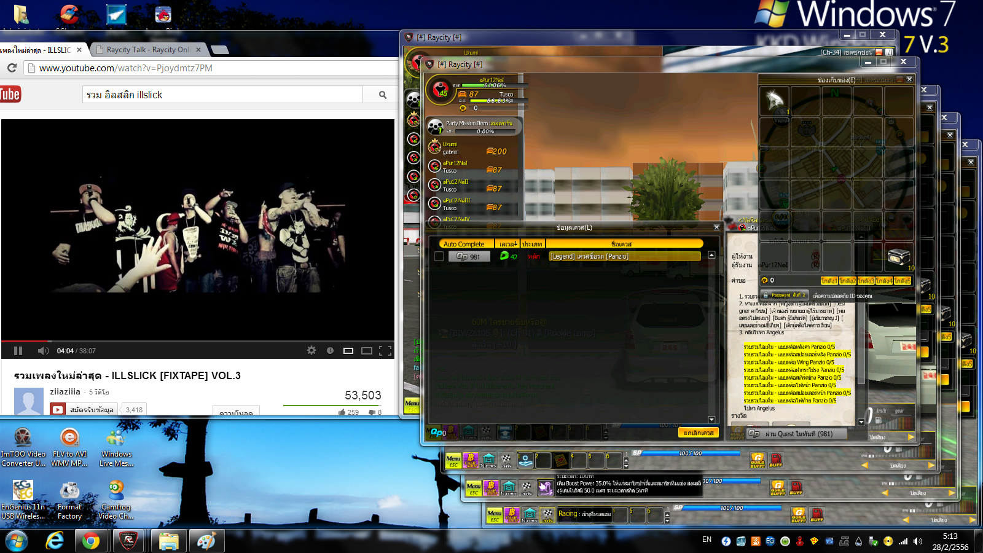The width and height of the screenshot is (983, 553).
Task: Open the Raycity Cash Shop icon
Action: (471, 461)
